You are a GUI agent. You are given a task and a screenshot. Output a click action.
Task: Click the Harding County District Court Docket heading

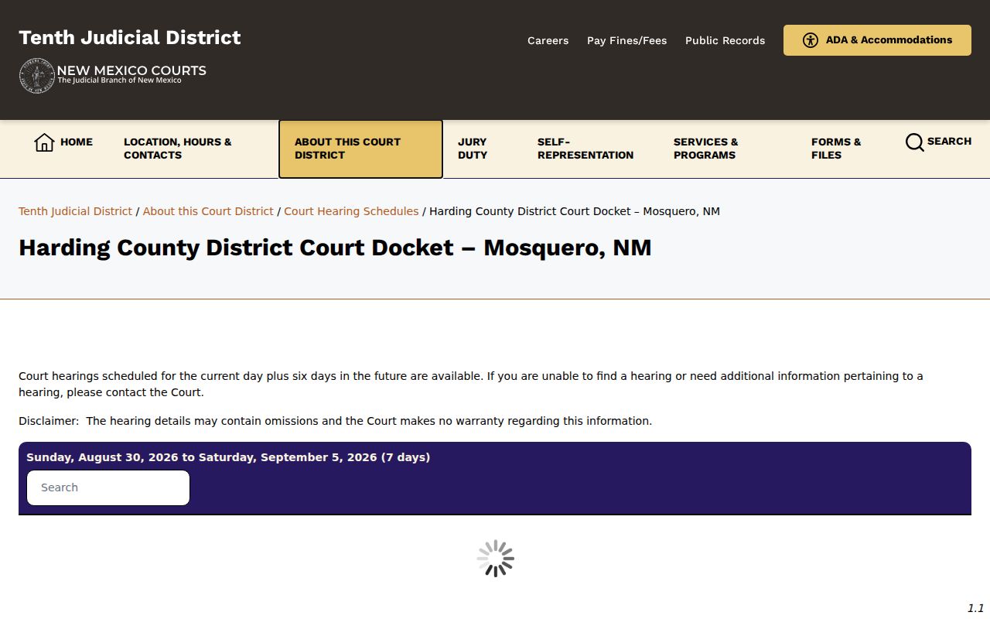(335, 248)
